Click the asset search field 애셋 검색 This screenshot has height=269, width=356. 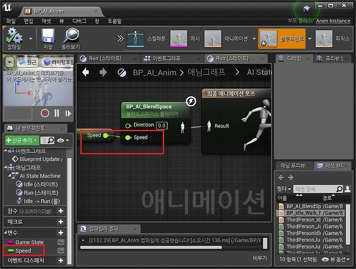[318, 189]
